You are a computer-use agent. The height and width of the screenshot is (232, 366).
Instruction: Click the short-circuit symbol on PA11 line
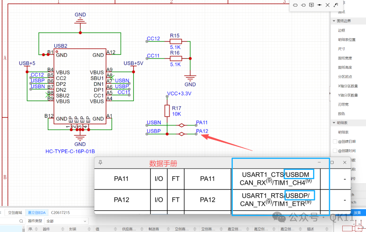182,125
